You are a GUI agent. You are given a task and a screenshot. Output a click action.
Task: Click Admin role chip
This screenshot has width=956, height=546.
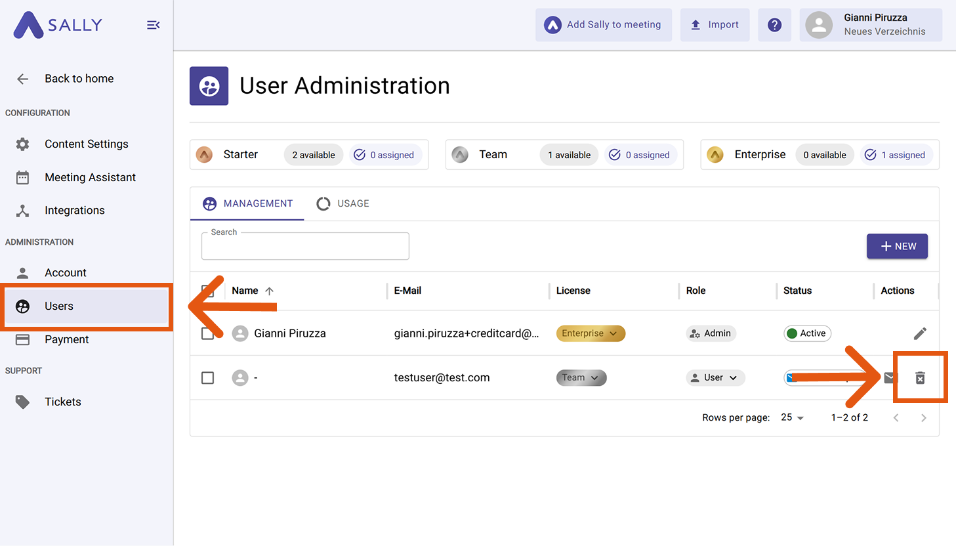pyautogui.click(x=711, y=333)
